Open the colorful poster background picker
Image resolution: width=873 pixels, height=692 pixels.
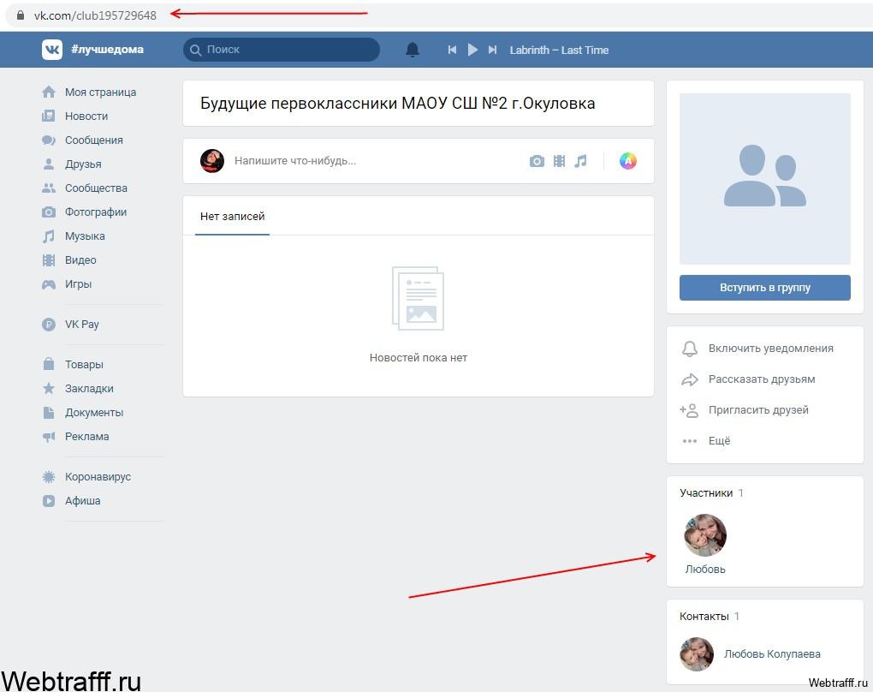(x=628, y=161)
